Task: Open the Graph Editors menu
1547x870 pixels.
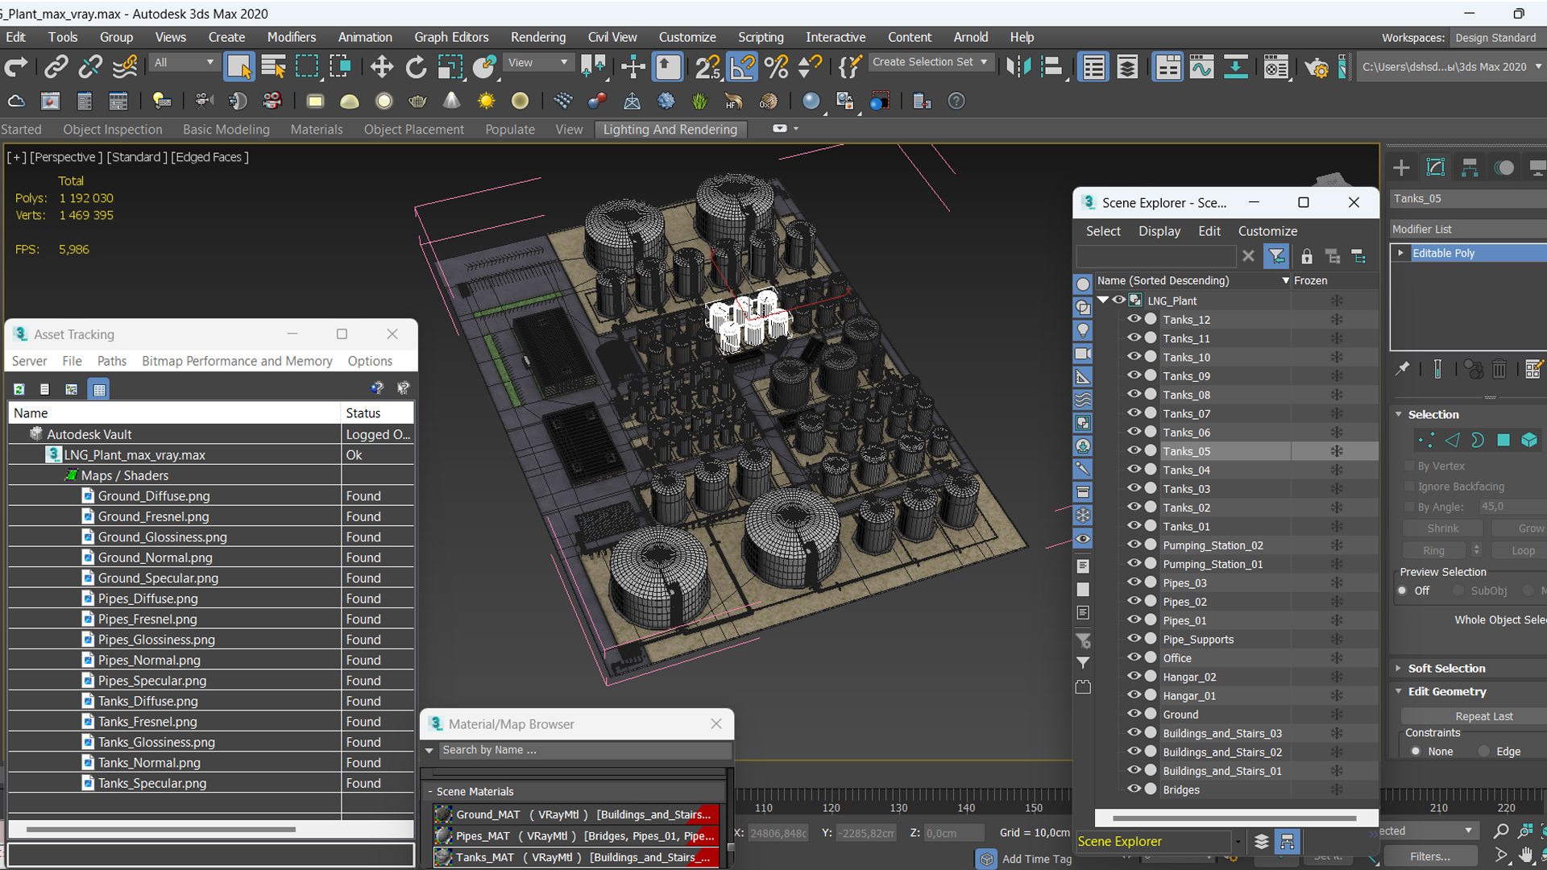Action: pos(451,37)
